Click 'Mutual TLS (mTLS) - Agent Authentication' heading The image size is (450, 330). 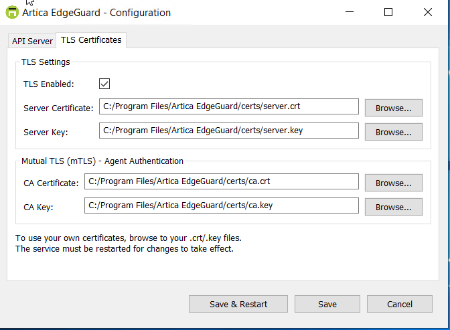coord(102,161)
